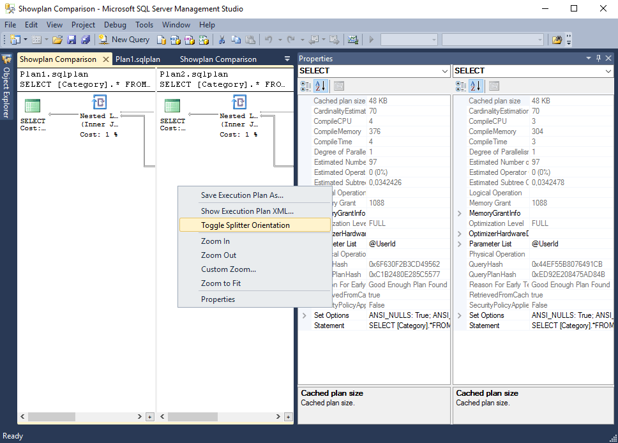Image resolution: width=618 pixels, height=443 pixels.
Task: Choose Toggle Splitter Orientation from context menu
Action: point(245,225)
